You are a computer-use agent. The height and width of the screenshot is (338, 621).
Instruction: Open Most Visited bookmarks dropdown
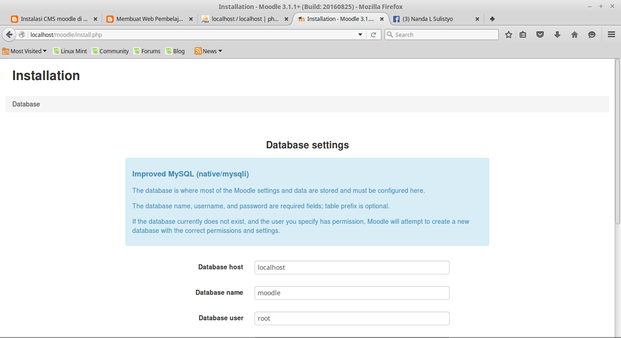25,51
